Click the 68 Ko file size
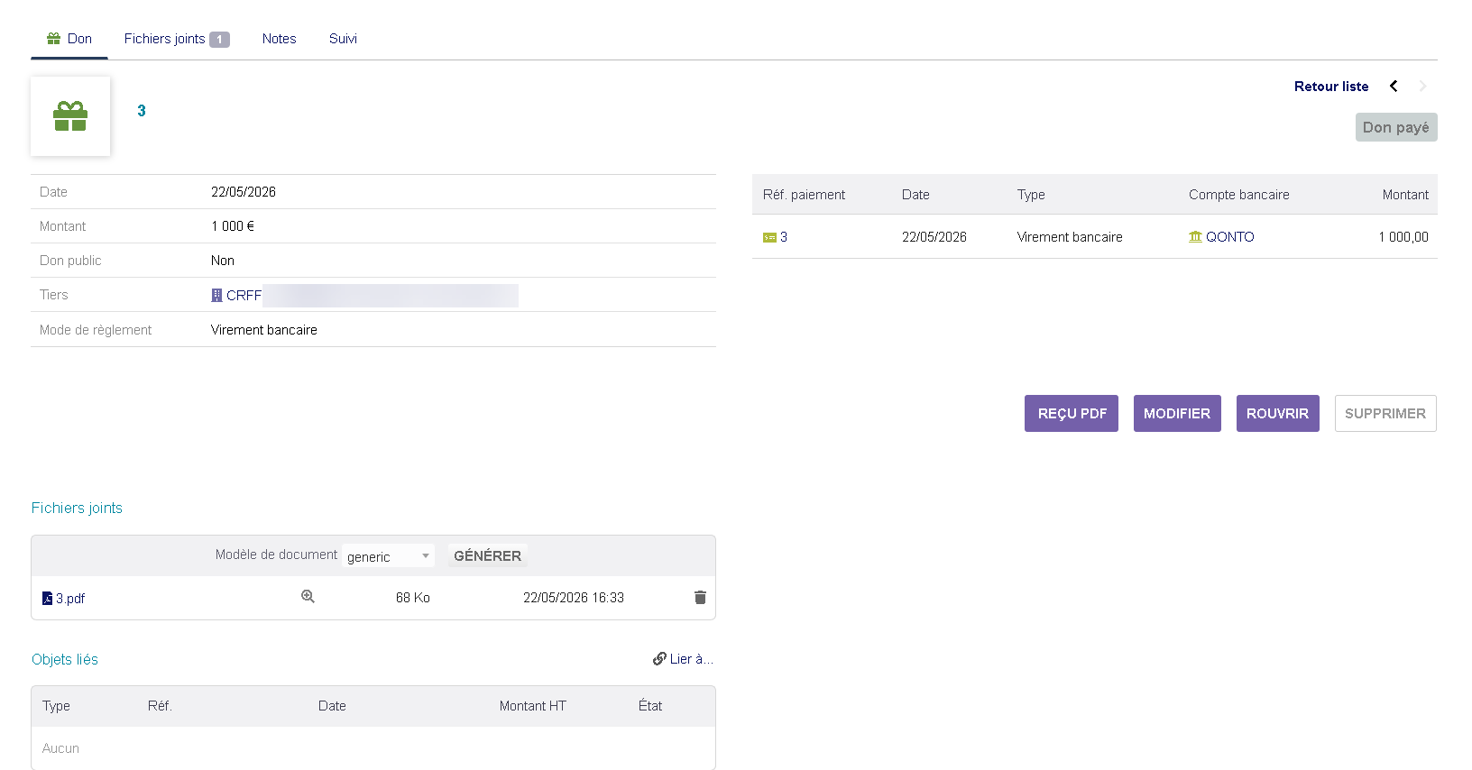Image resolution: width=1472 pixels, height=770 pixels. coord(413,598)
